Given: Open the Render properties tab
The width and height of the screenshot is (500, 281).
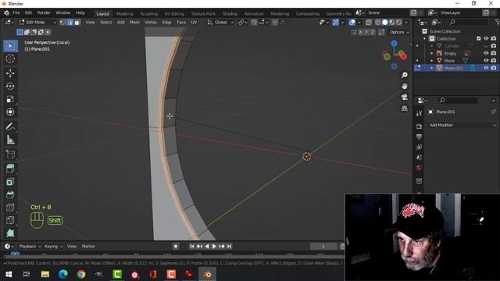Looking at the screenshot, I should 419,126.
